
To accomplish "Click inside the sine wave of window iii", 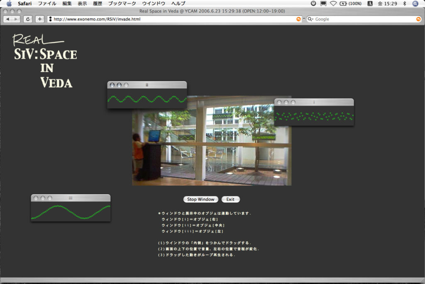I will tap(71, 212).
